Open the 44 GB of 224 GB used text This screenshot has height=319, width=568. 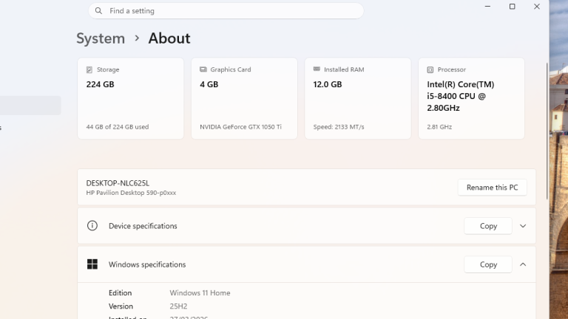(x=118, y=127)
